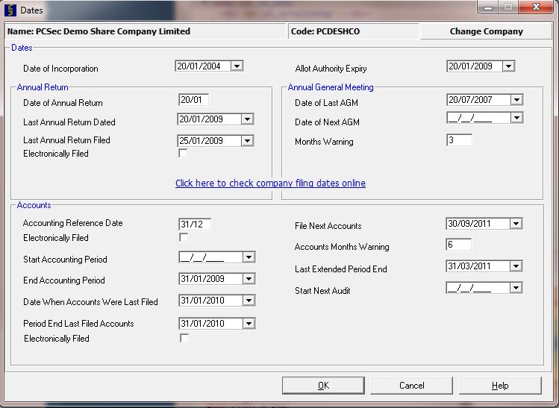The height and width of the screenshot is (408, 559).
Task: Tick Electronically Filed under Annual Return
Action: (x=184, y=154)
